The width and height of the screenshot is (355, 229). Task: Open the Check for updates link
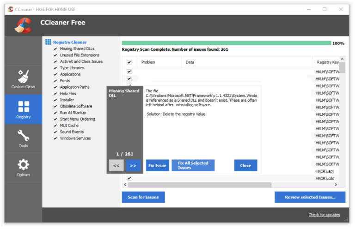[x=324, y=215]
